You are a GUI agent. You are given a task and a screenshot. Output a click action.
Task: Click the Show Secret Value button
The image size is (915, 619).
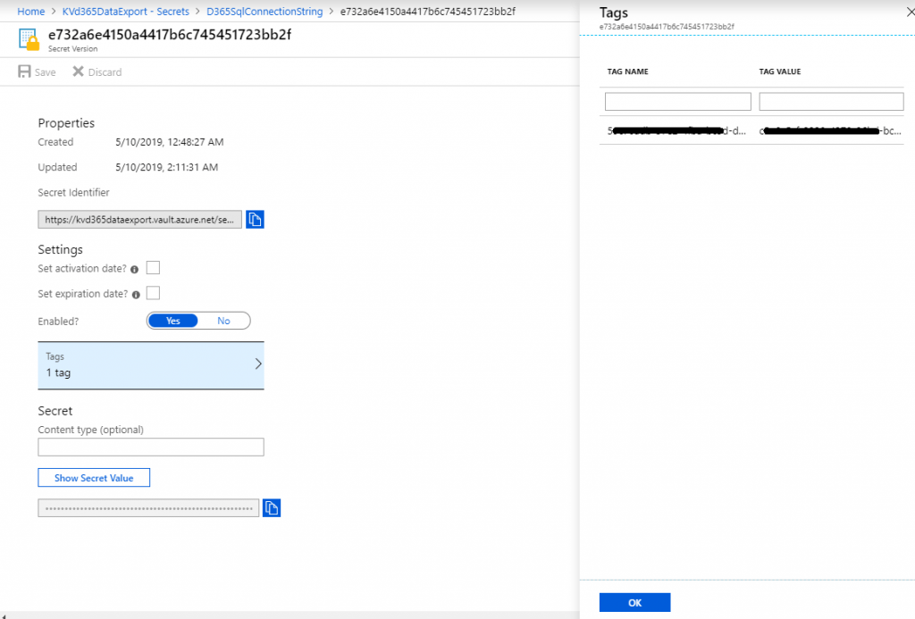pyautogui.click(x=94, y=478)
